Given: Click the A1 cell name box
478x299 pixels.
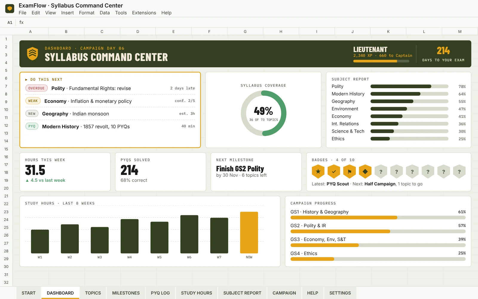Looking at the screenshot, I should pos(10,22).
